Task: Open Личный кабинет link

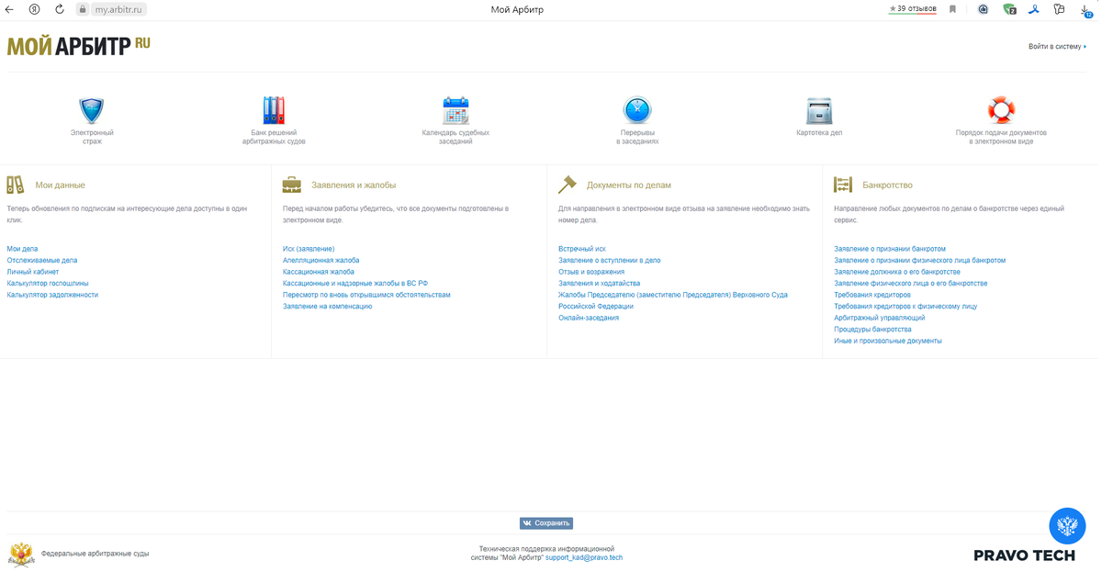Action: (x=33, y=272)
